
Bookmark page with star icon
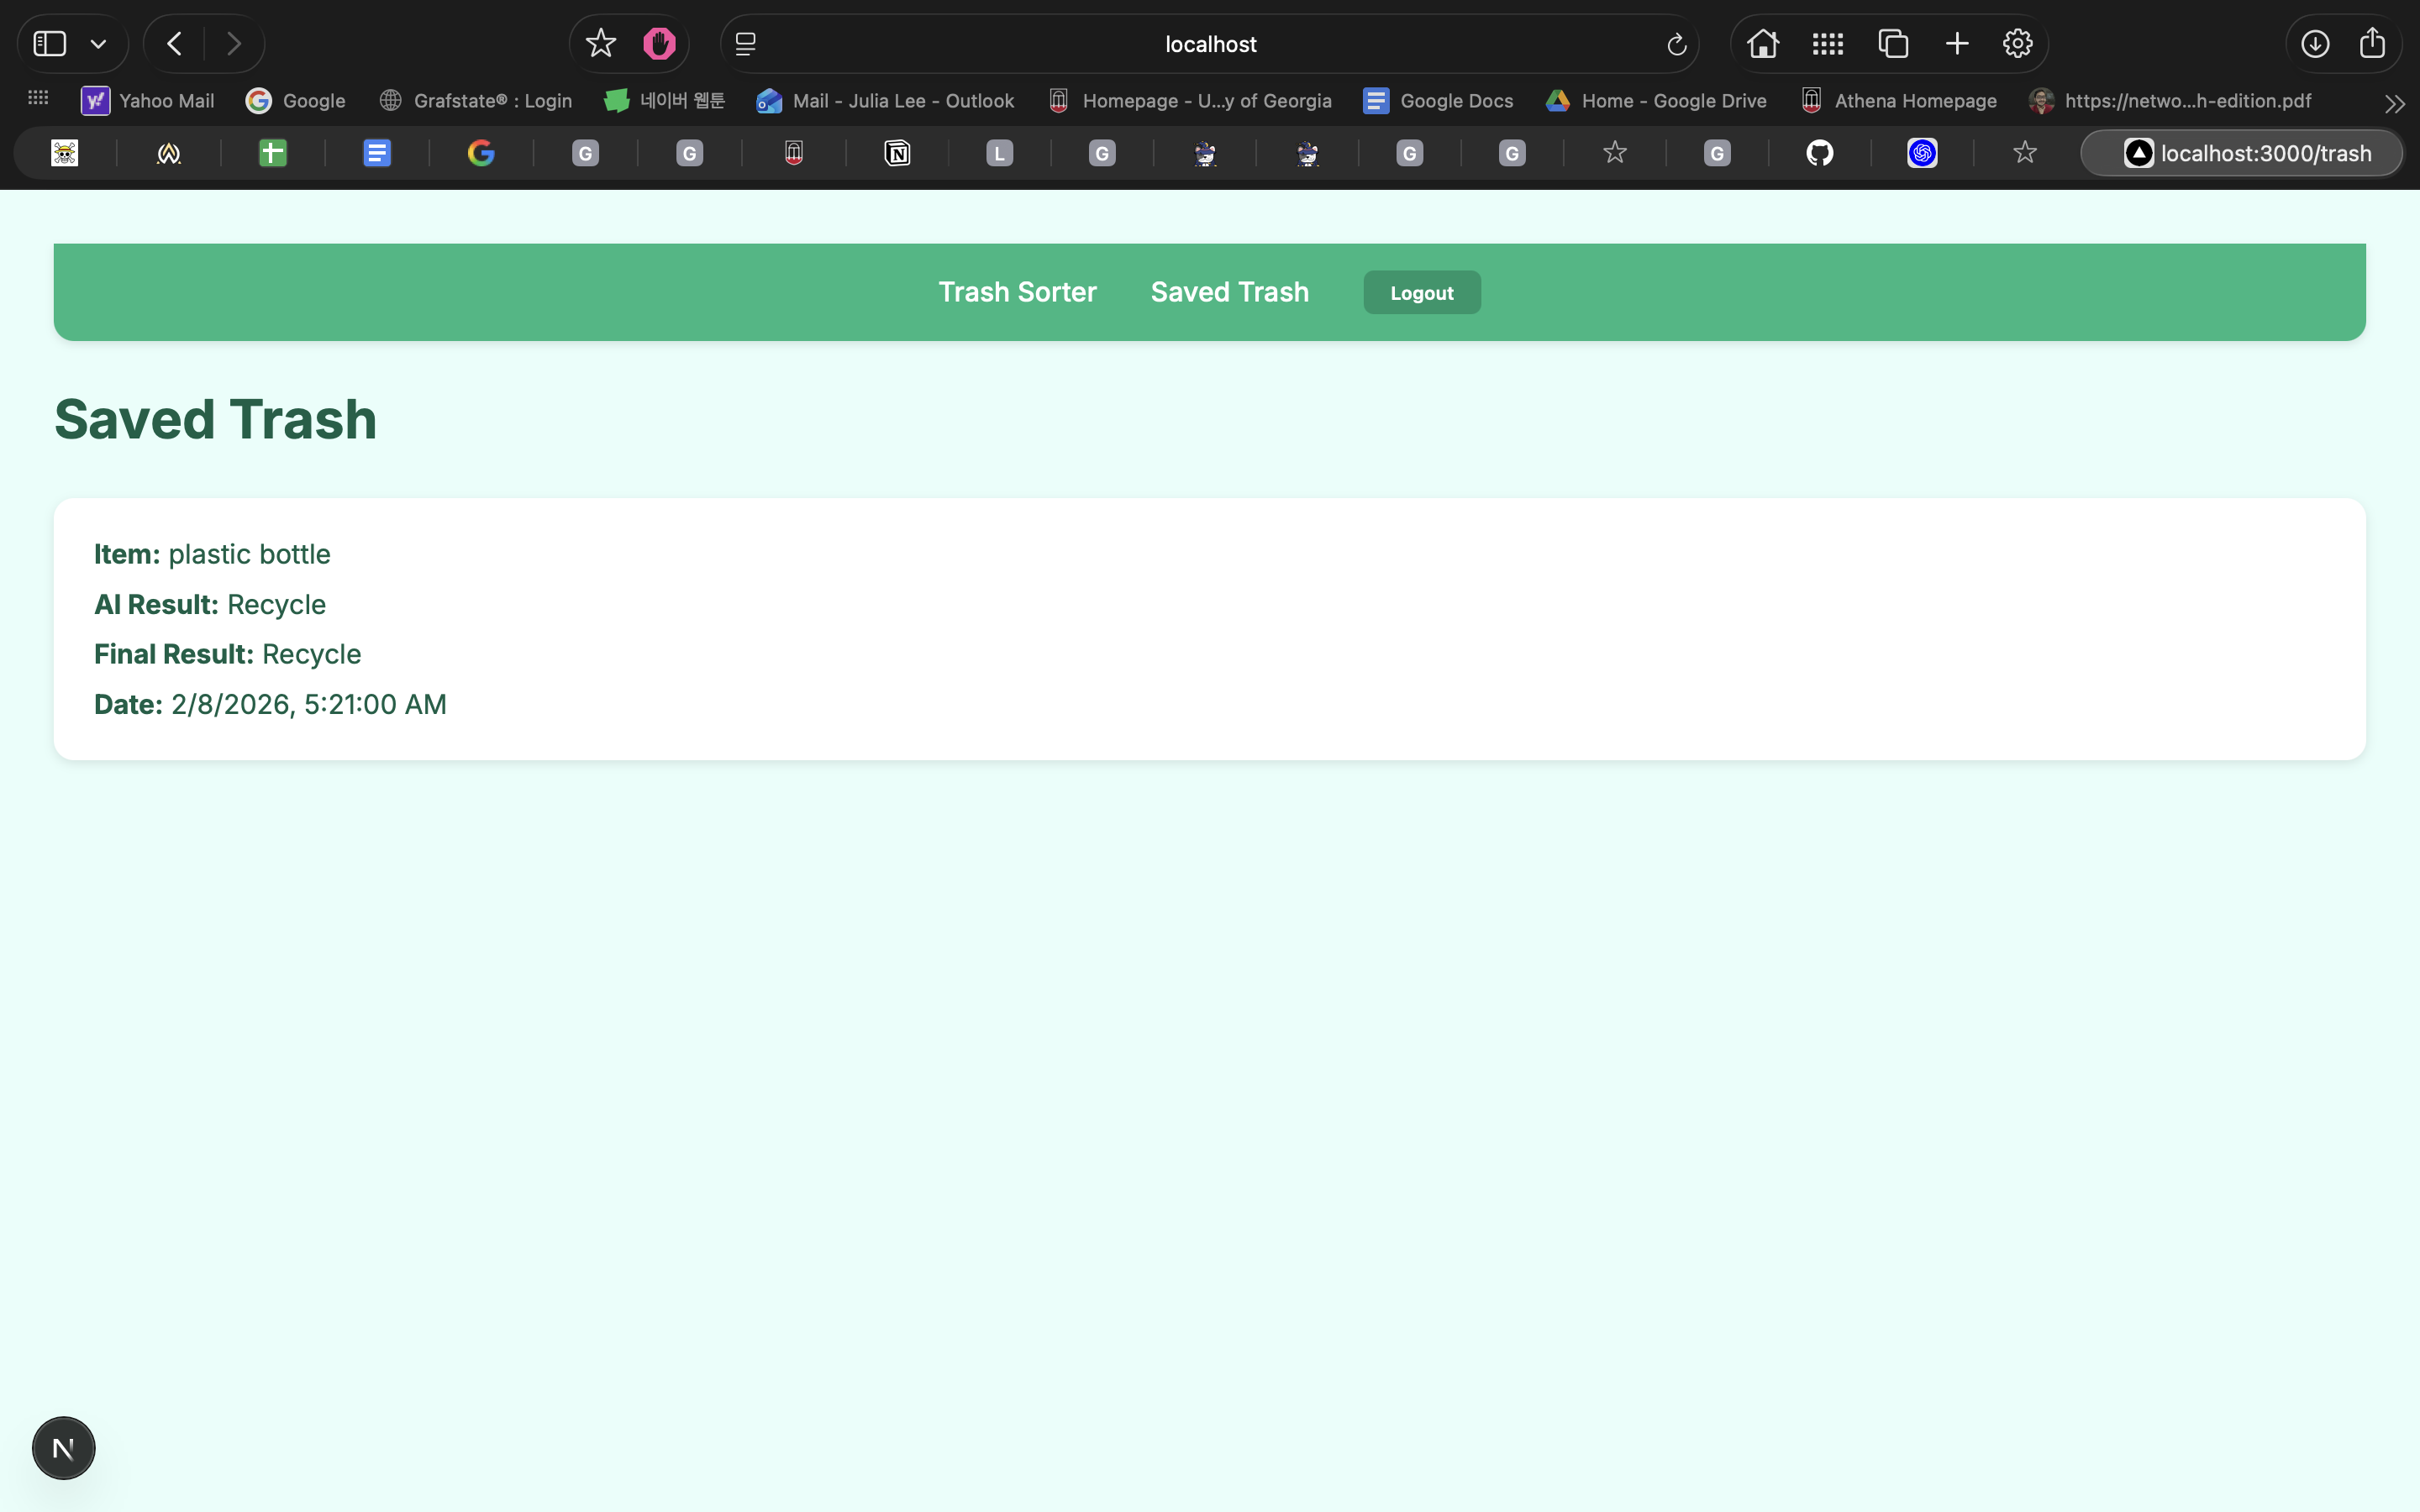click(600, 44)
